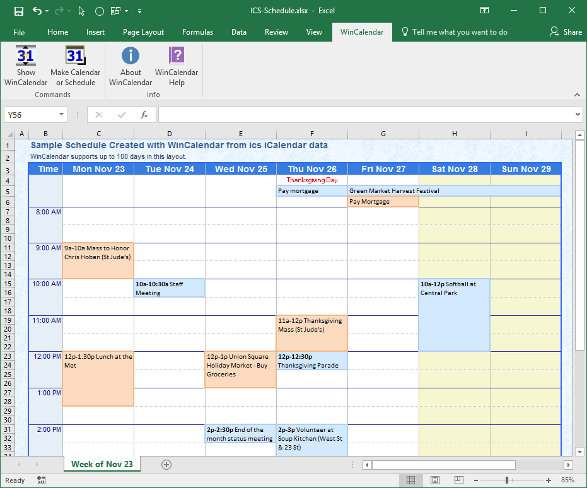Click the Show WinCalendar icon
The image size is (587, 488).
(x=26, y=57)
